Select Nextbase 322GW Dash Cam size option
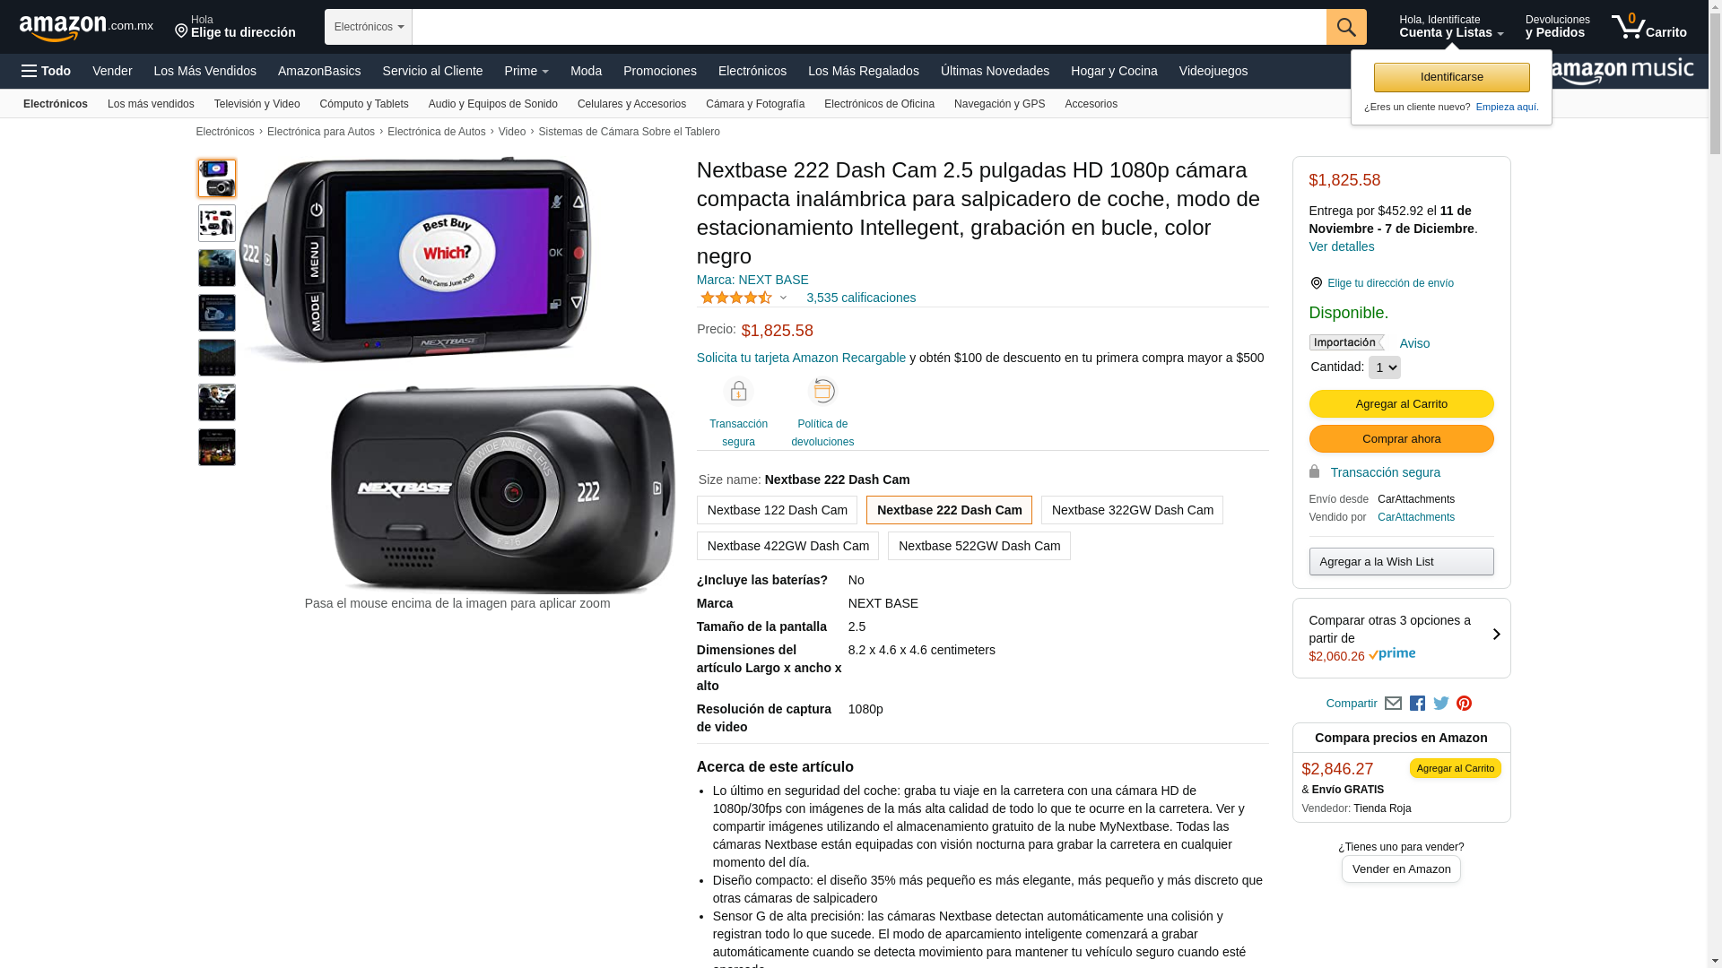Image resolution: width=1722 pixels, height=968 pixels. coord(1132,510)
